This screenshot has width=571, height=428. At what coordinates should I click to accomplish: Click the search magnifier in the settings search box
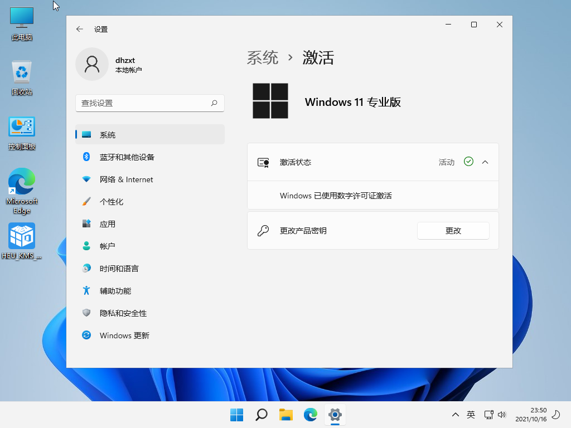click(214, 103)
